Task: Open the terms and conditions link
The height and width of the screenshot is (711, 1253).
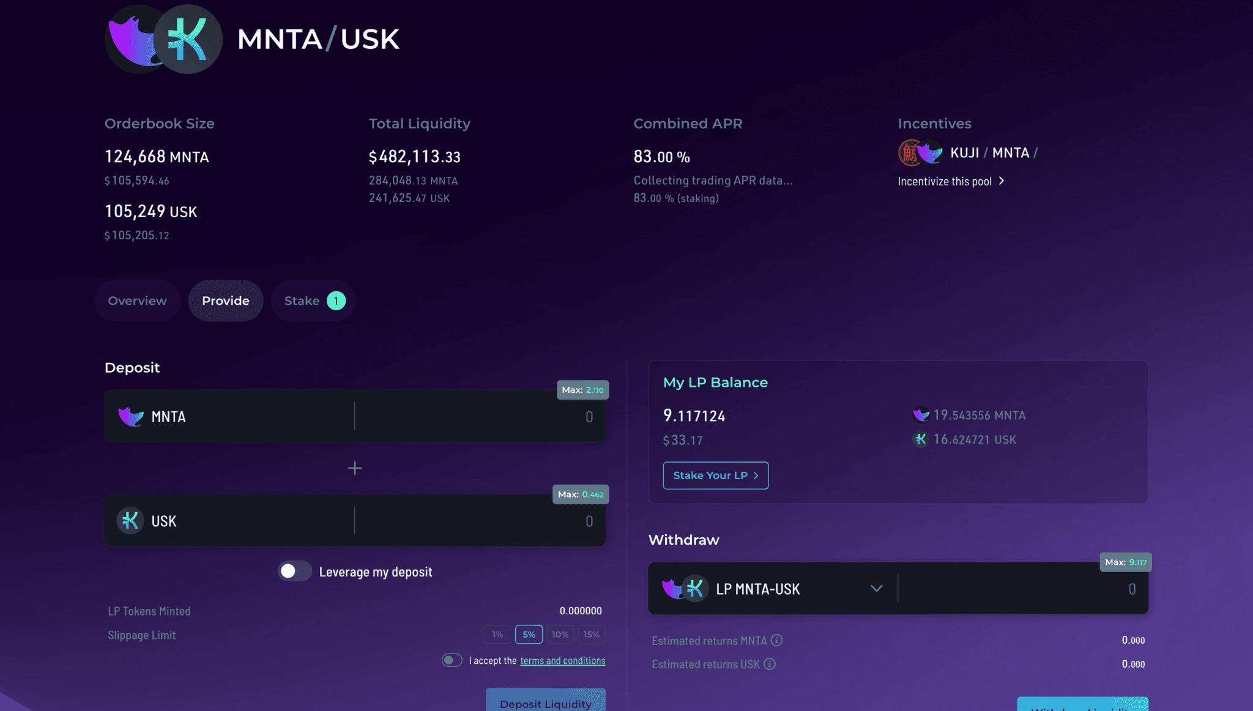Action: (563, 661)
